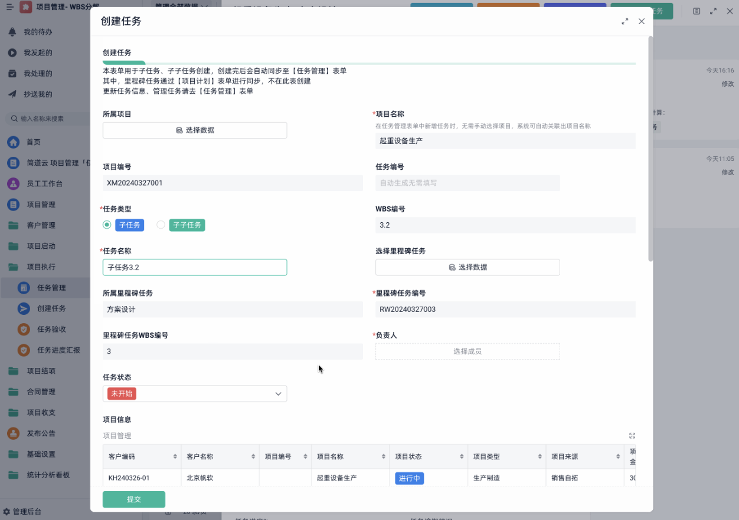Click the 发布公告 person icon
Image resolution: width=739 pixels, height=520 pixels.
pyautogui.click(x=13, y=433)
